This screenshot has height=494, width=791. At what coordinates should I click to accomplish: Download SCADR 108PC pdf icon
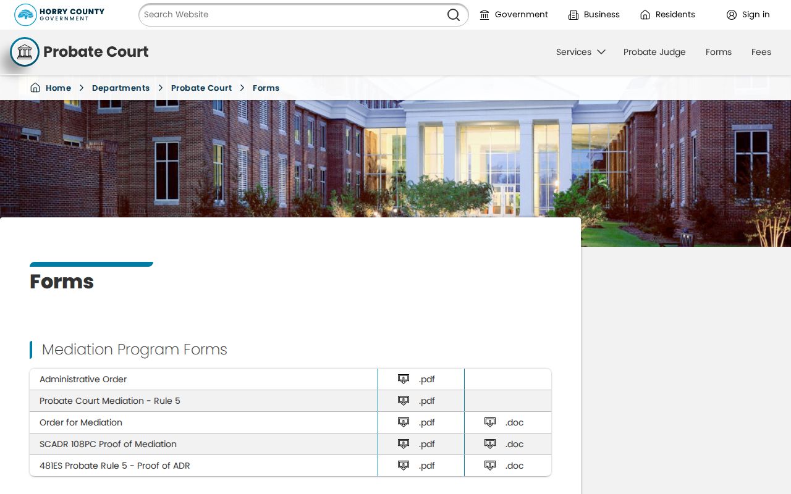point(404,444)
